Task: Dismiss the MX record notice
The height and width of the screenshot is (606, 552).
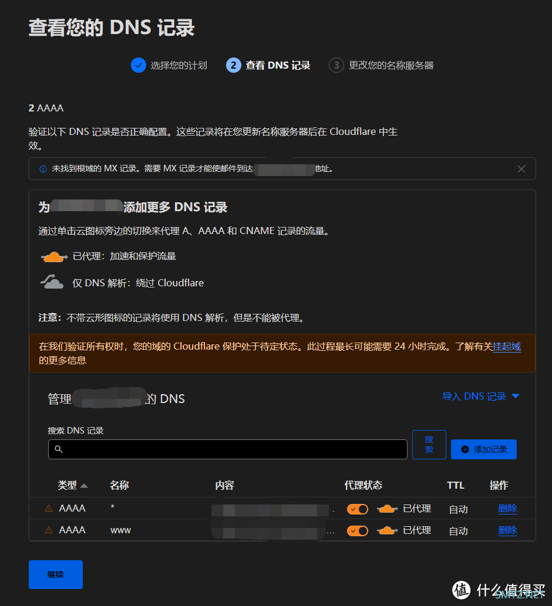Action: [521, 169]
